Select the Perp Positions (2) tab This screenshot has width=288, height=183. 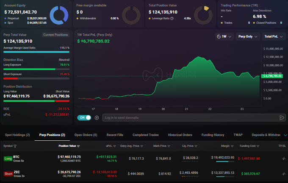coord(52,135)
